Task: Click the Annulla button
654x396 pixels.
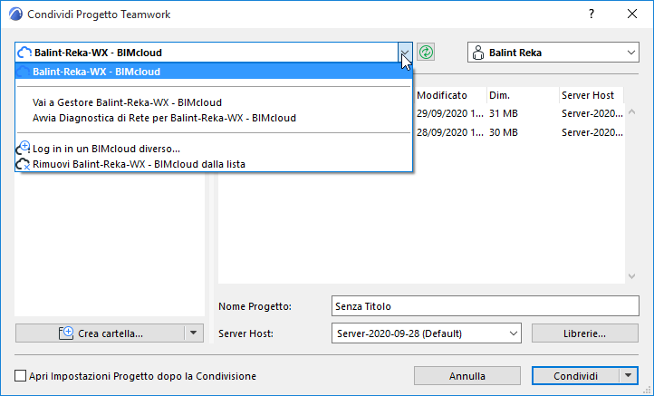Action: click(x=467, y=376)
